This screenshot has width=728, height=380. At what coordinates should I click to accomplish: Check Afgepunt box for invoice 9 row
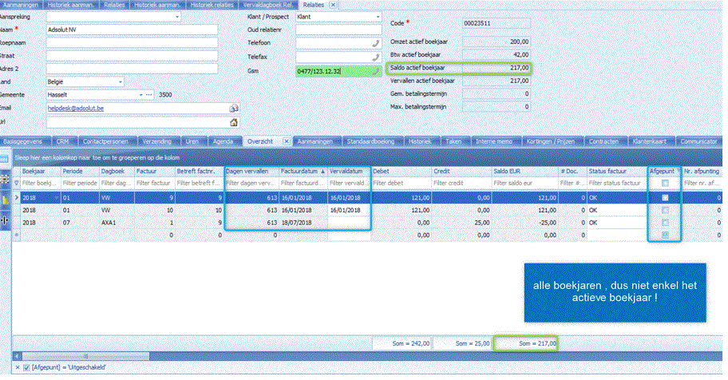(x=665, y=197)
